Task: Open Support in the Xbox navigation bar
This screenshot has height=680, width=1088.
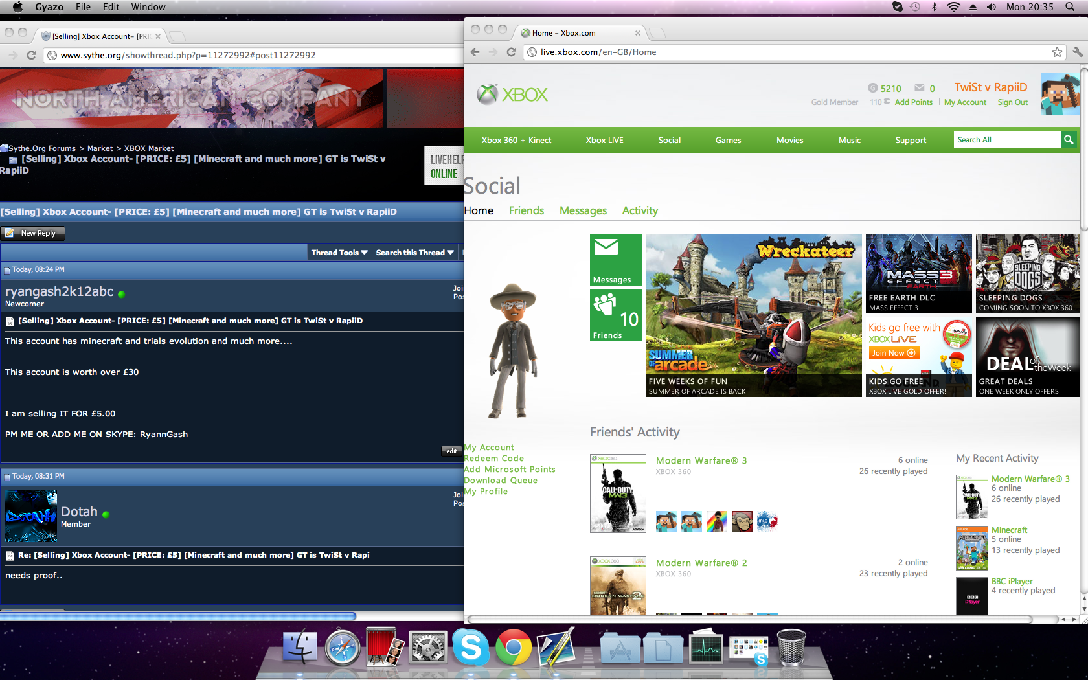Action: click(x=911, y=140)
